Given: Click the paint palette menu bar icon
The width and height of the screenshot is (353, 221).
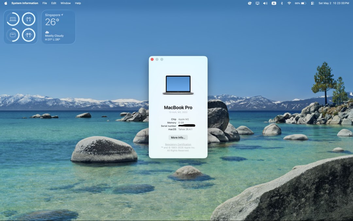Looking at the screenshot, I should click(x=250, y=3).
